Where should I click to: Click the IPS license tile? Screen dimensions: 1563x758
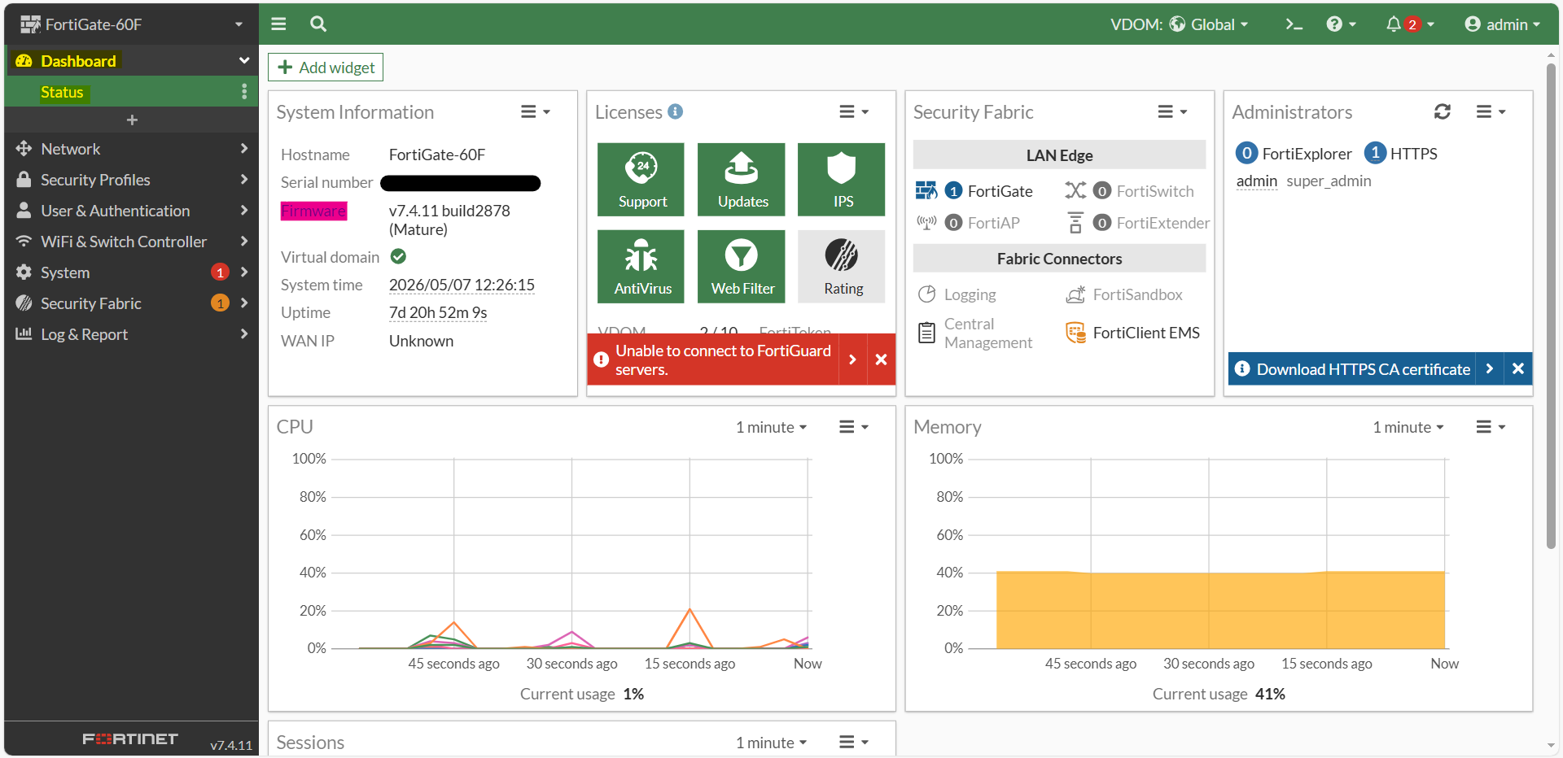pyautogui.click(x=842, y=180)
